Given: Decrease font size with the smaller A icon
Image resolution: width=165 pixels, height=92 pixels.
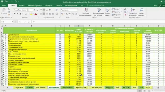Looking at the screenshot, I should click(x=37, y=10).
